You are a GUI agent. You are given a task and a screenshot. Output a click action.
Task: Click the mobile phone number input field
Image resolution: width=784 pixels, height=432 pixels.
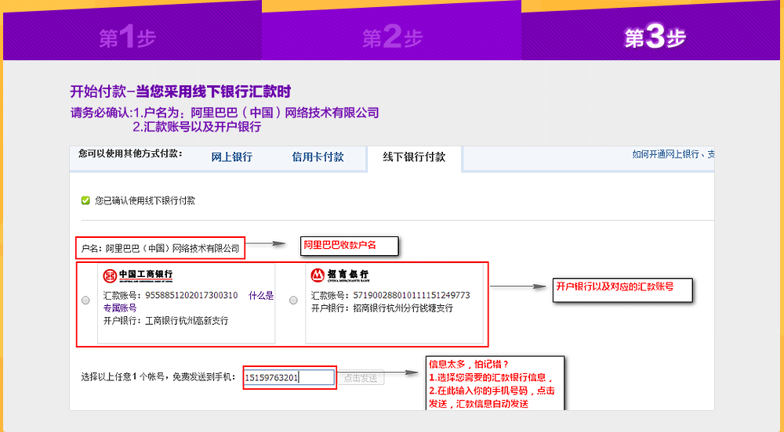tap(289, 377)
